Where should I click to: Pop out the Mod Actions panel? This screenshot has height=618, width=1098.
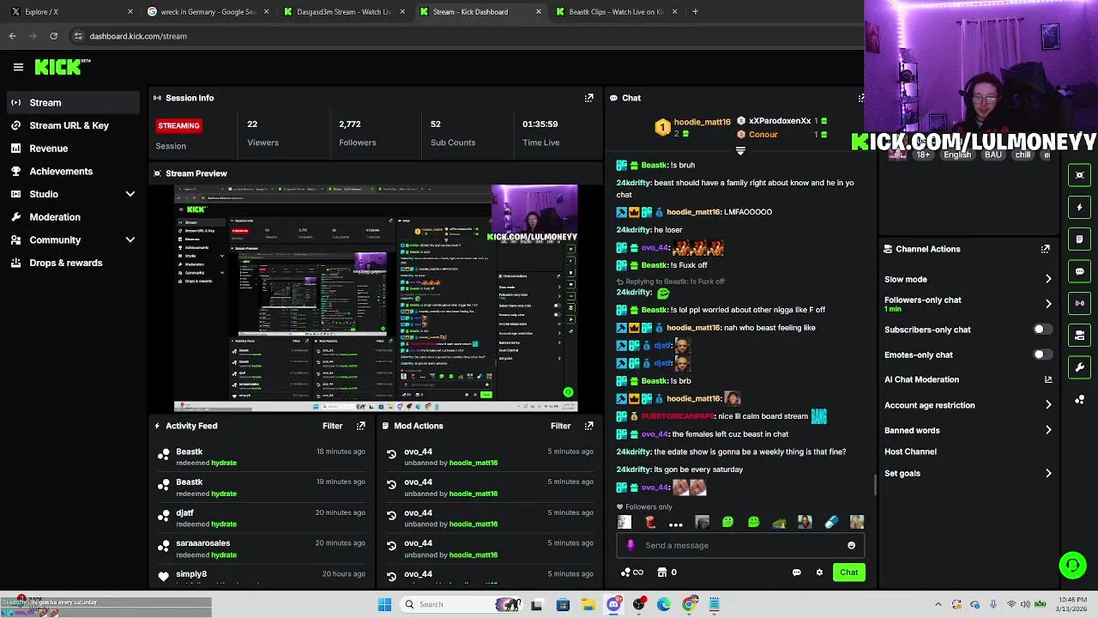pyautogui.click(x=588, y=426)
